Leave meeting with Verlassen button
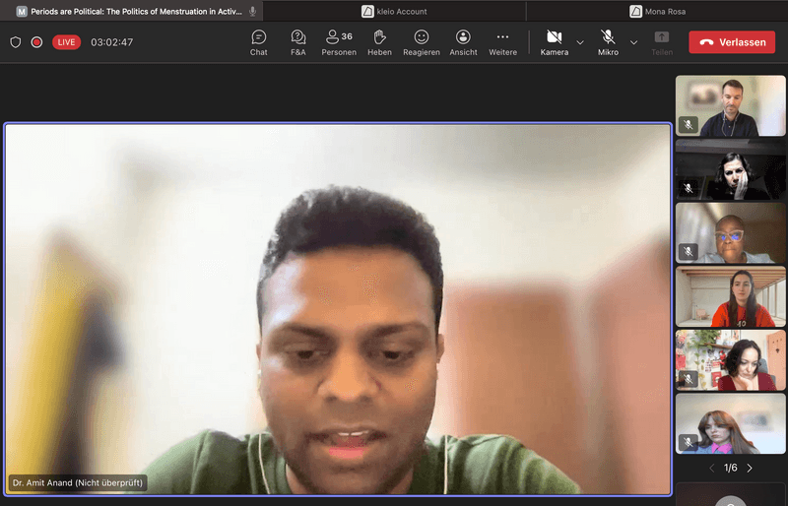The image size is (788, 506). pyautogui.click(x=732, y=42)
